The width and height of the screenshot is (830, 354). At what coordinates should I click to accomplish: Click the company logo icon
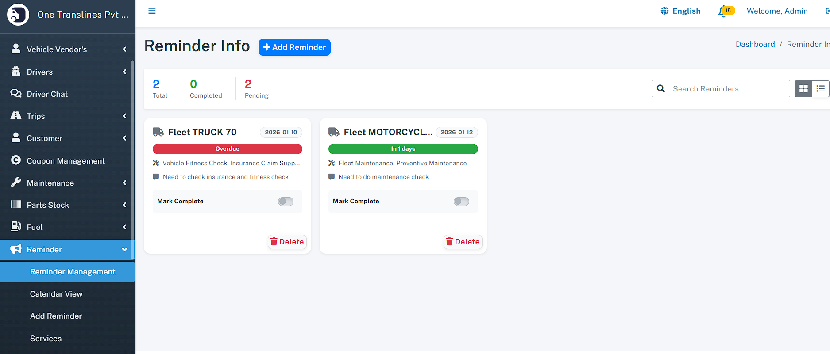(x=18, y=15)
